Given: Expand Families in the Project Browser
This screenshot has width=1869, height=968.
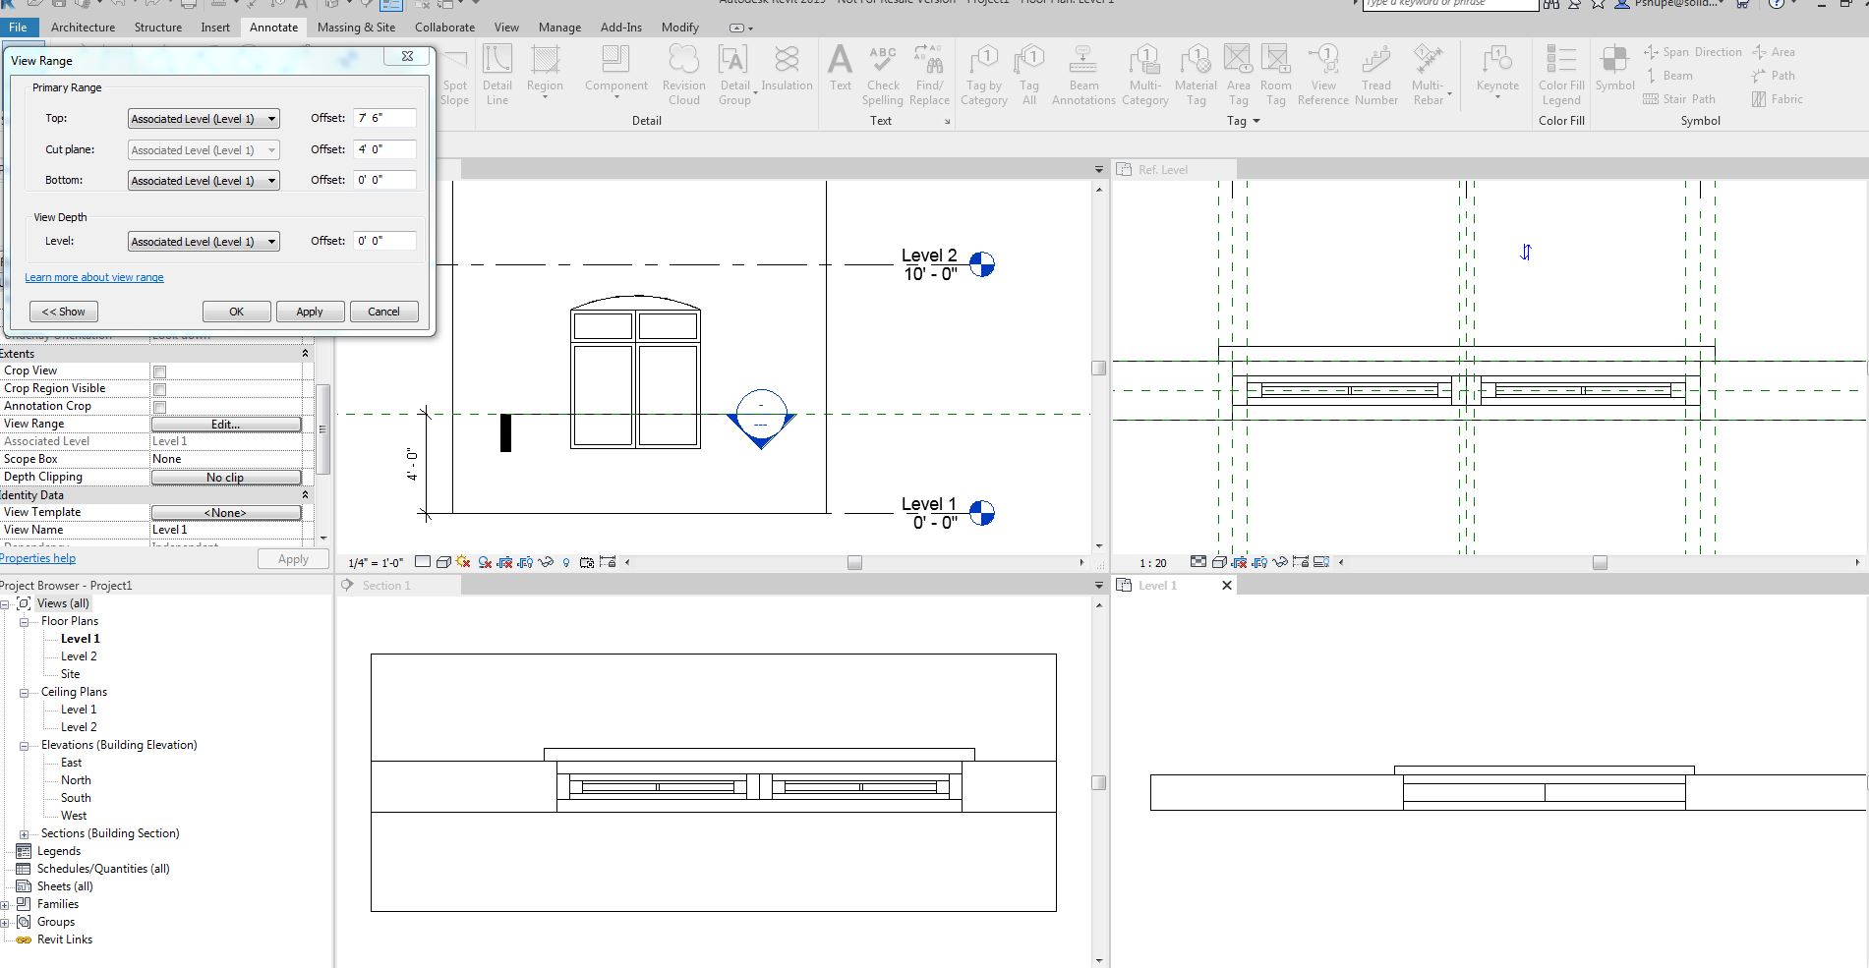Looking at the screenshot, I should pos(8,904).
